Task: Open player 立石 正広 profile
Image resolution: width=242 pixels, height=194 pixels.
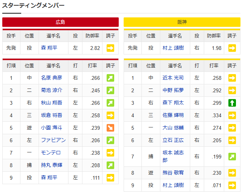Action: point(173,140)
